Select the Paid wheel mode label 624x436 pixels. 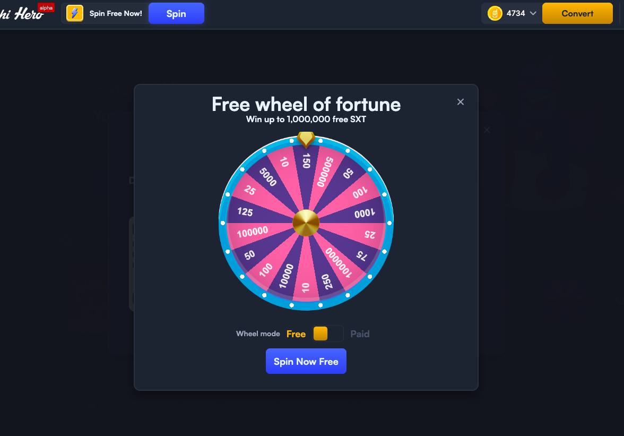tap(360, 334)
